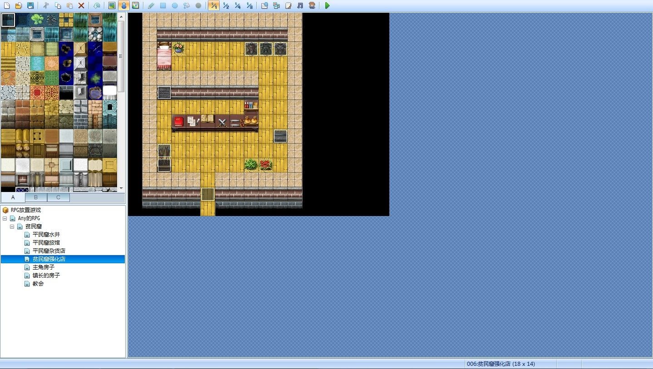Start playtest with the green play arrow
Screen dimensions: 653x369
click(327, 5)
